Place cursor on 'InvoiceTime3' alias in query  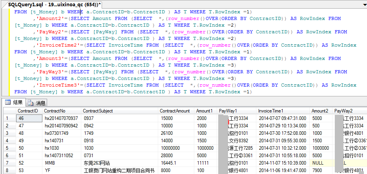pyautogui.click(x=59, y=85)
